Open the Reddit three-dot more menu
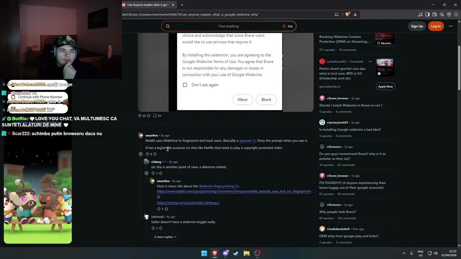Viewport: 461px width, 259px height. (x=451, y=26)
